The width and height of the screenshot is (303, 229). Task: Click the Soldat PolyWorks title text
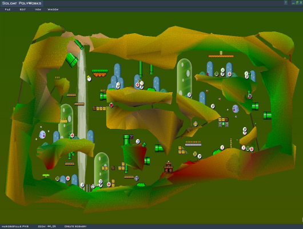click(22, 3)
